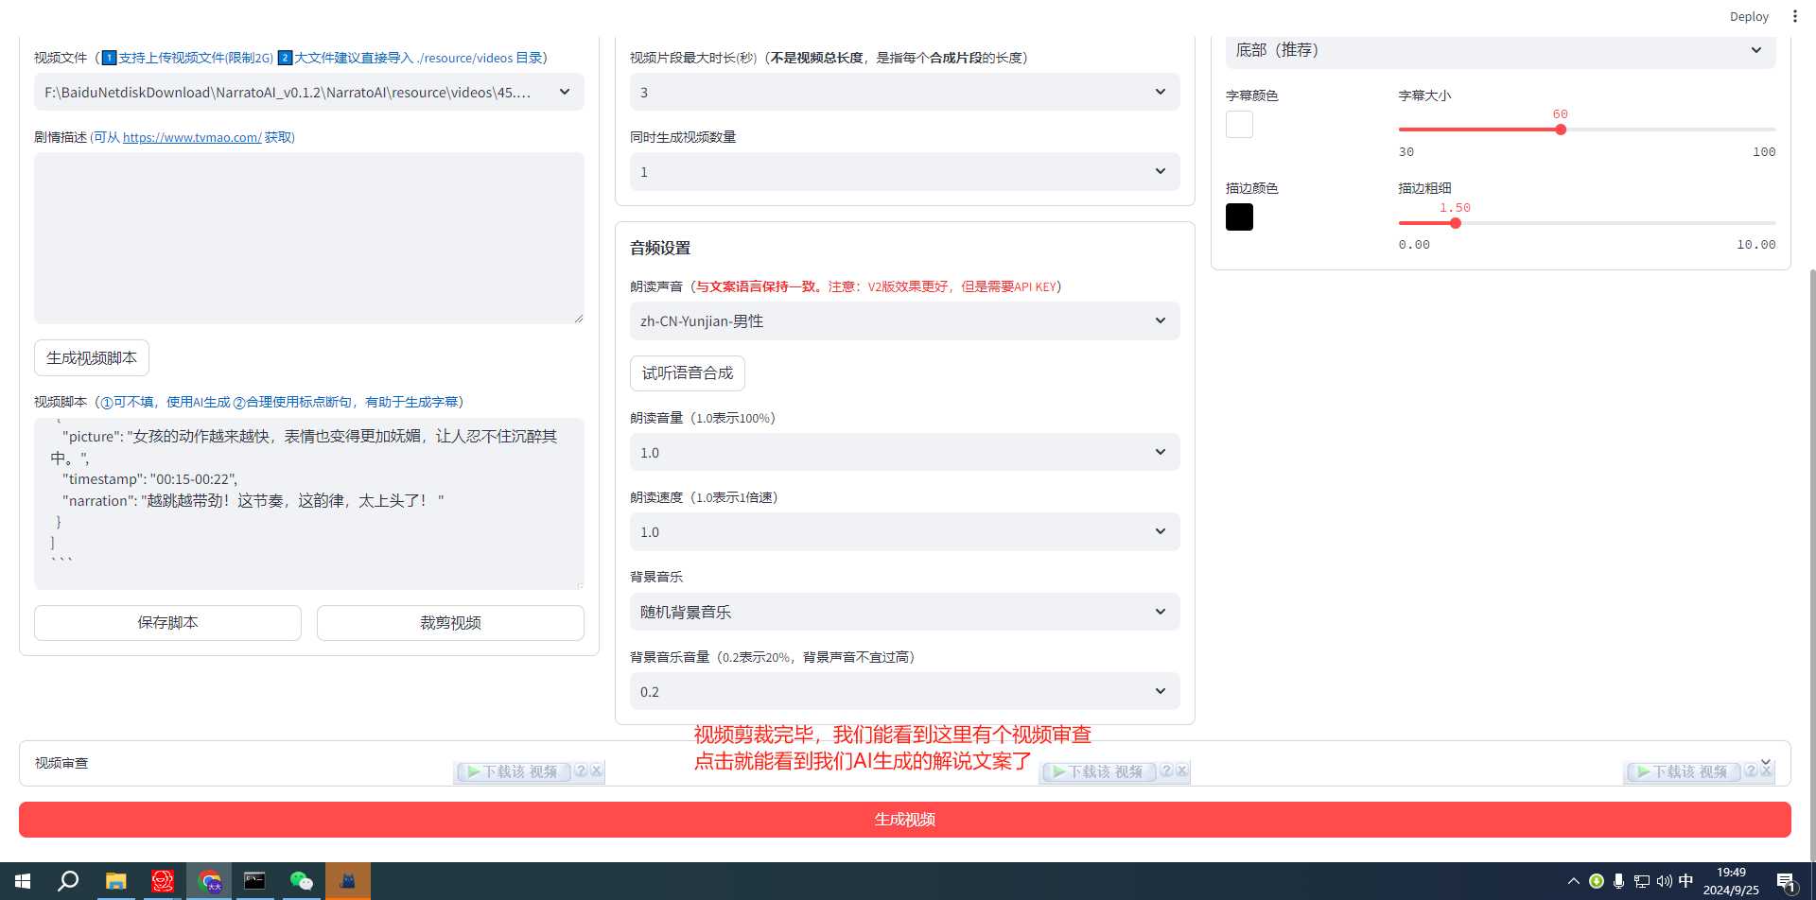1816x900 pixels.
Task: Open the Windows Start menu
Action: coord(23,881)
